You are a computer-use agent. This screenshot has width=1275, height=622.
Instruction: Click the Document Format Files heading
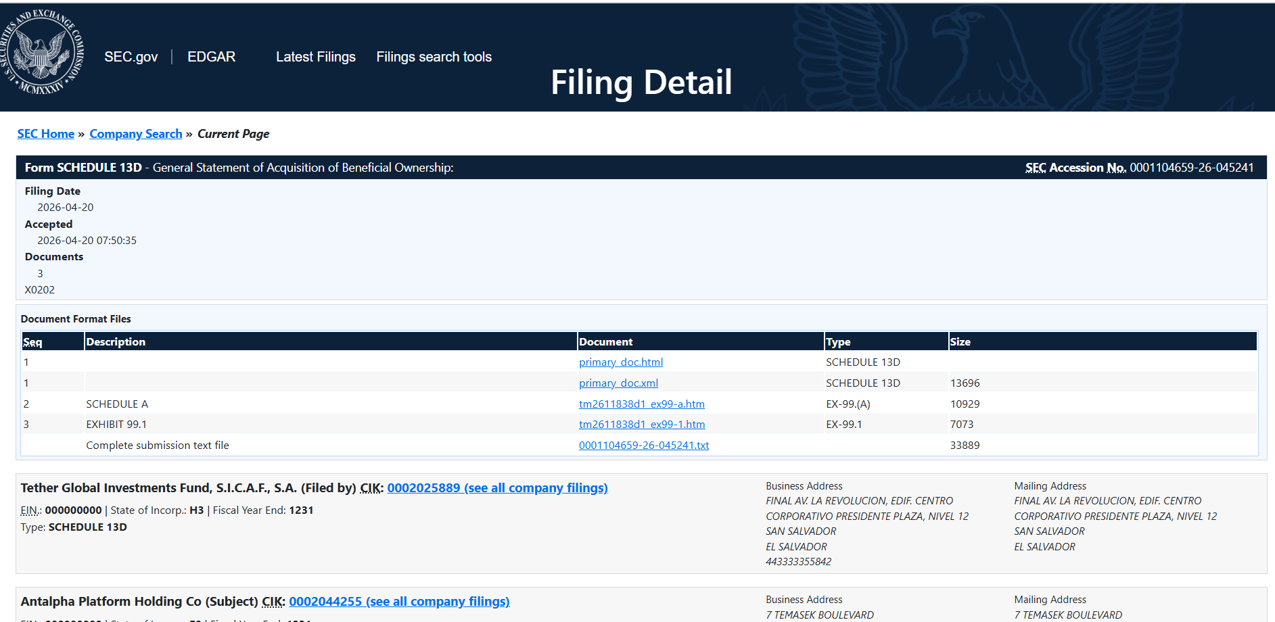pyautogui.click(x=76, y=319)
